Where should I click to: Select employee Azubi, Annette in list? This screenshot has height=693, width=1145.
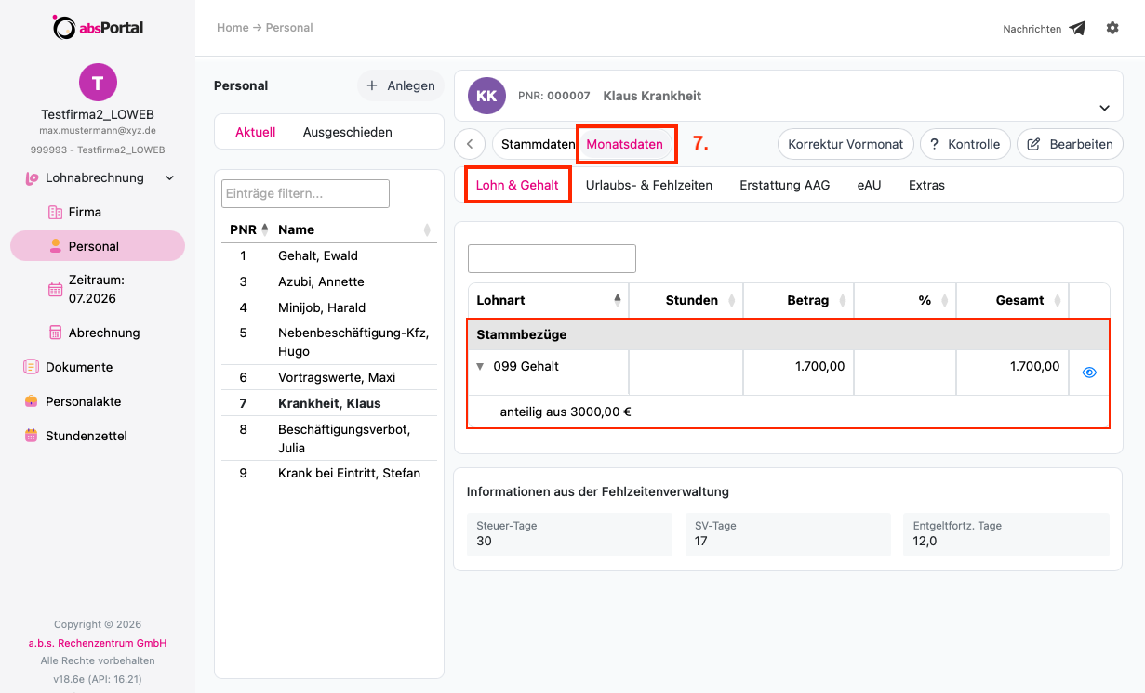pos(328,281)
